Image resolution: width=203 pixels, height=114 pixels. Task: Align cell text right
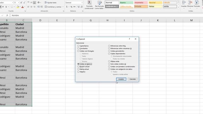tap(35, 7)
